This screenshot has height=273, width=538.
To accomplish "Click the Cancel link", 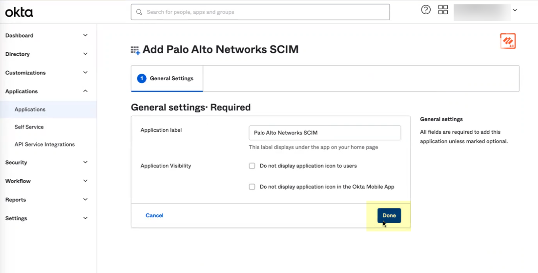I will [154, 215].
